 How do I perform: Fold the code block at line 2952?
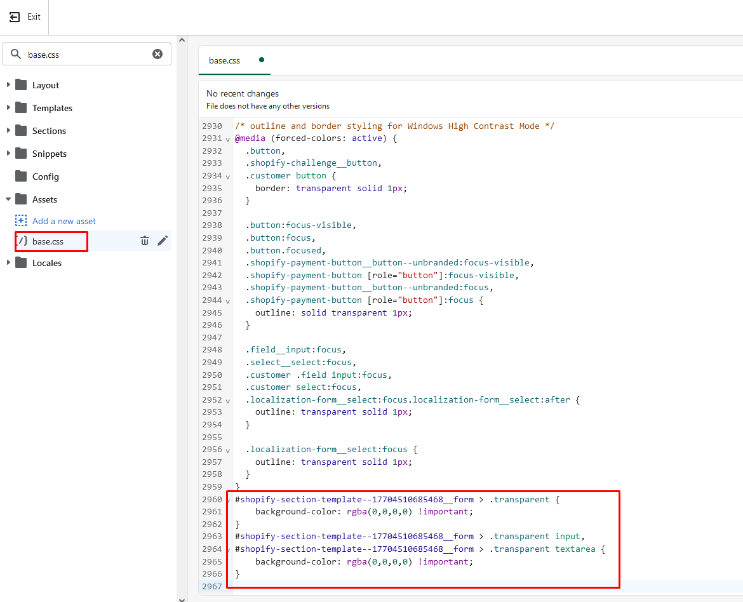[228, 401]
